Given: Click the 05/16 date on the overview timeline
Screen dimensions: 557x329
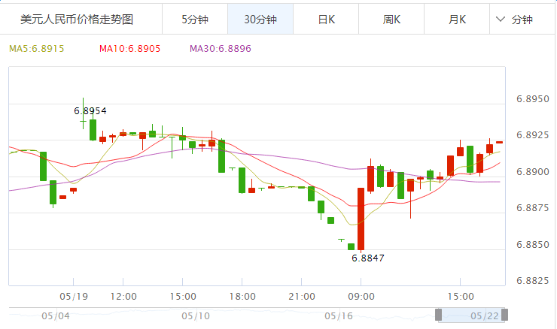Looking at the screenshot, I should [339, 316].
